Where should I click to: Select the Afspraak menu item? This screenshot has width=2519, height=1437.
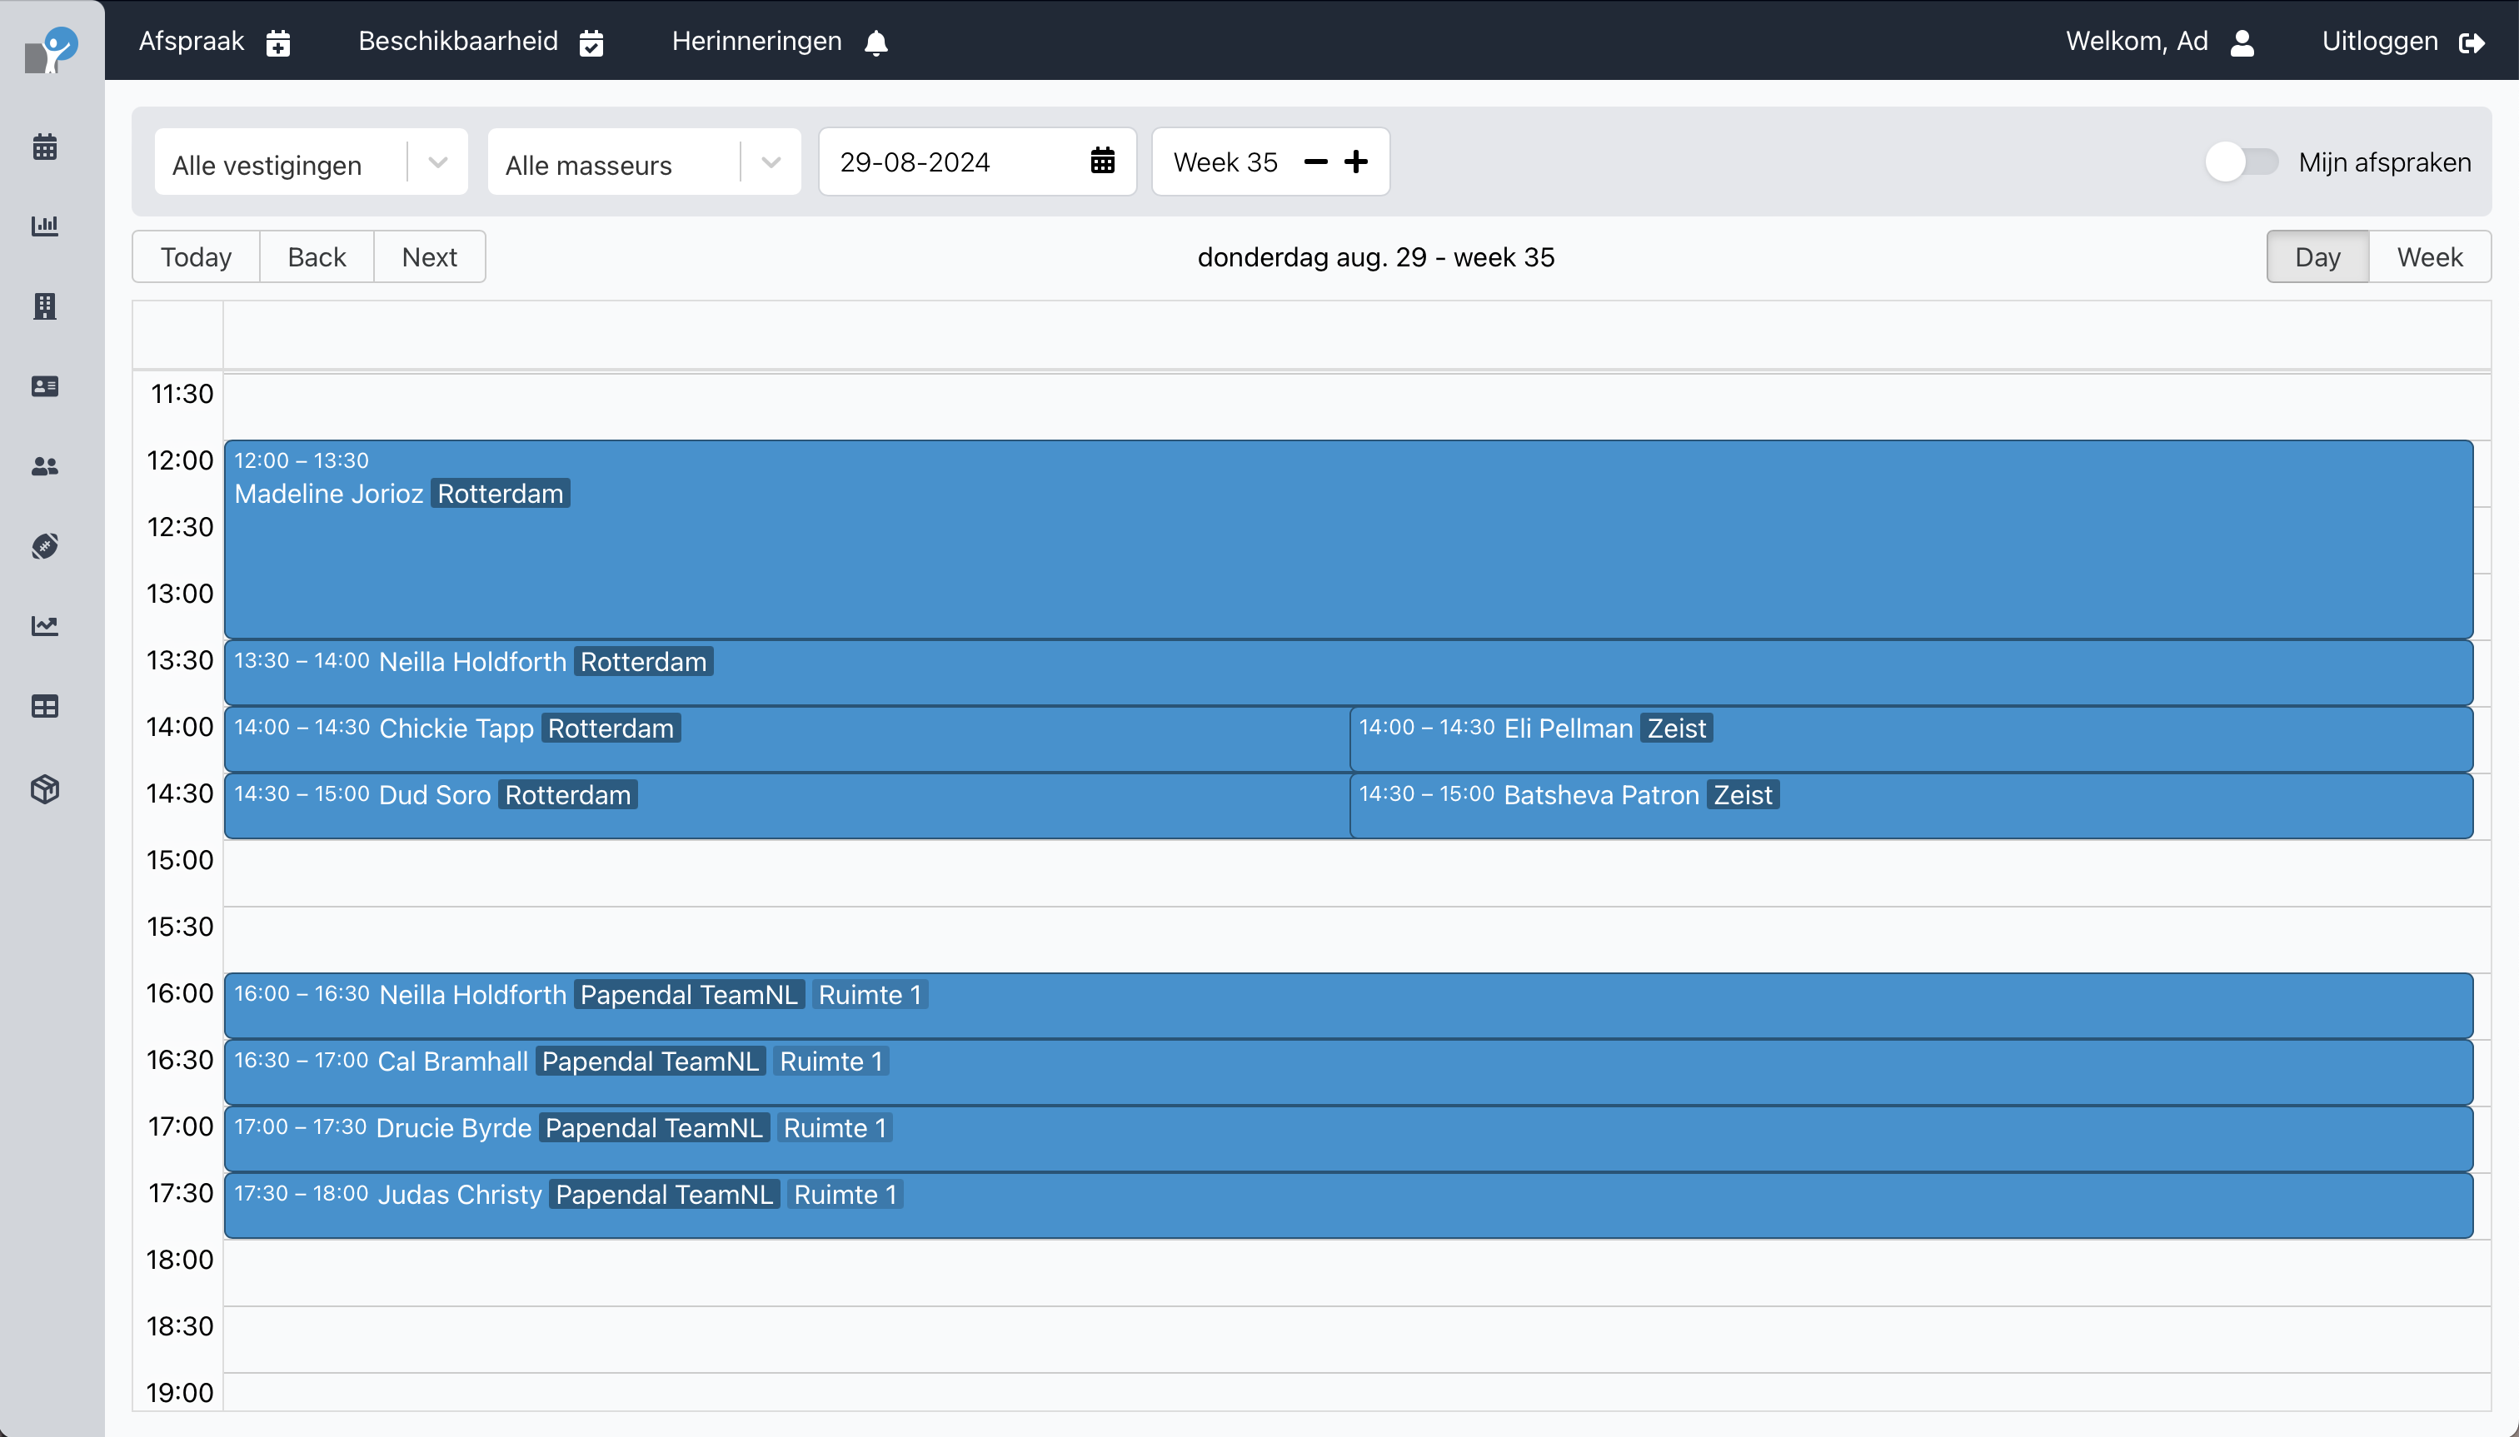[192, 42]
